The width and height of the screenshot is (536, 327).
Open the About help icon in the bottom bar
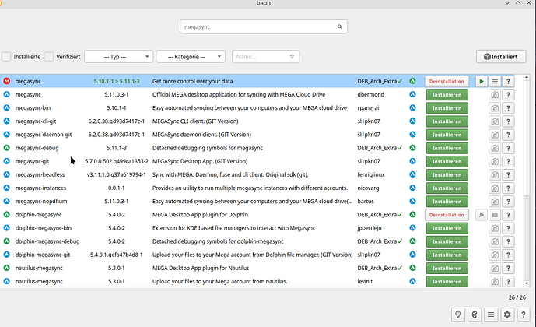pyautogui.click(x=524, y=315)
